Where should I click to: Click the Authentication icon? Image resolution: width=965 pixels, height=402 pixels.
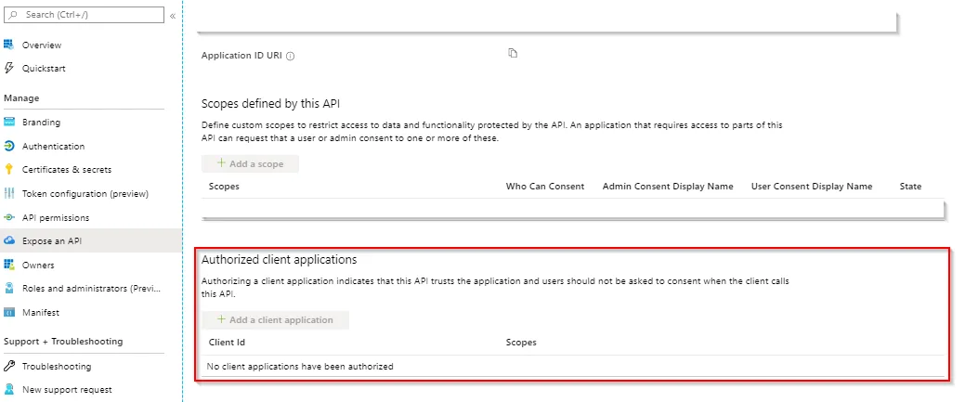point(9,146)
